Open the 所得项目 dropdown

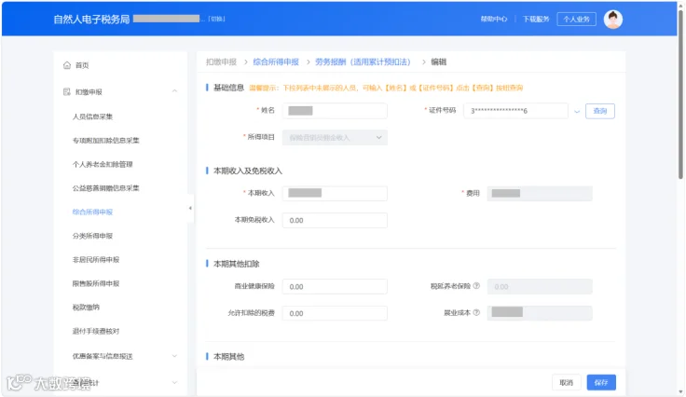335,137
